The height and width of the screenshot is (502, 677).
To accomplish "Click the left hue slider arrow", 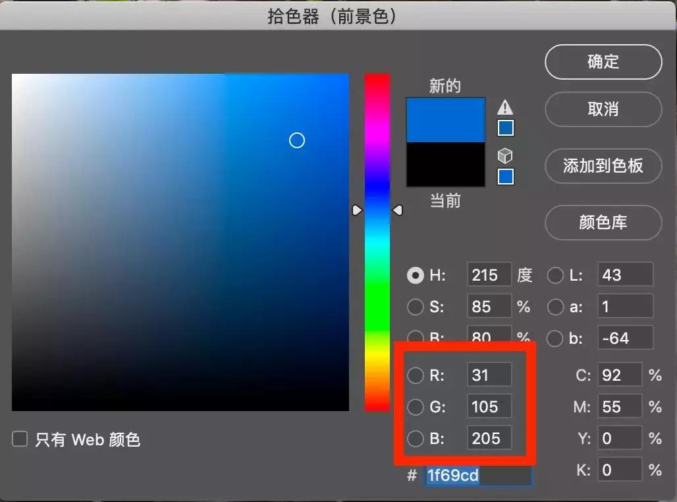I will [x=358, y=210].
